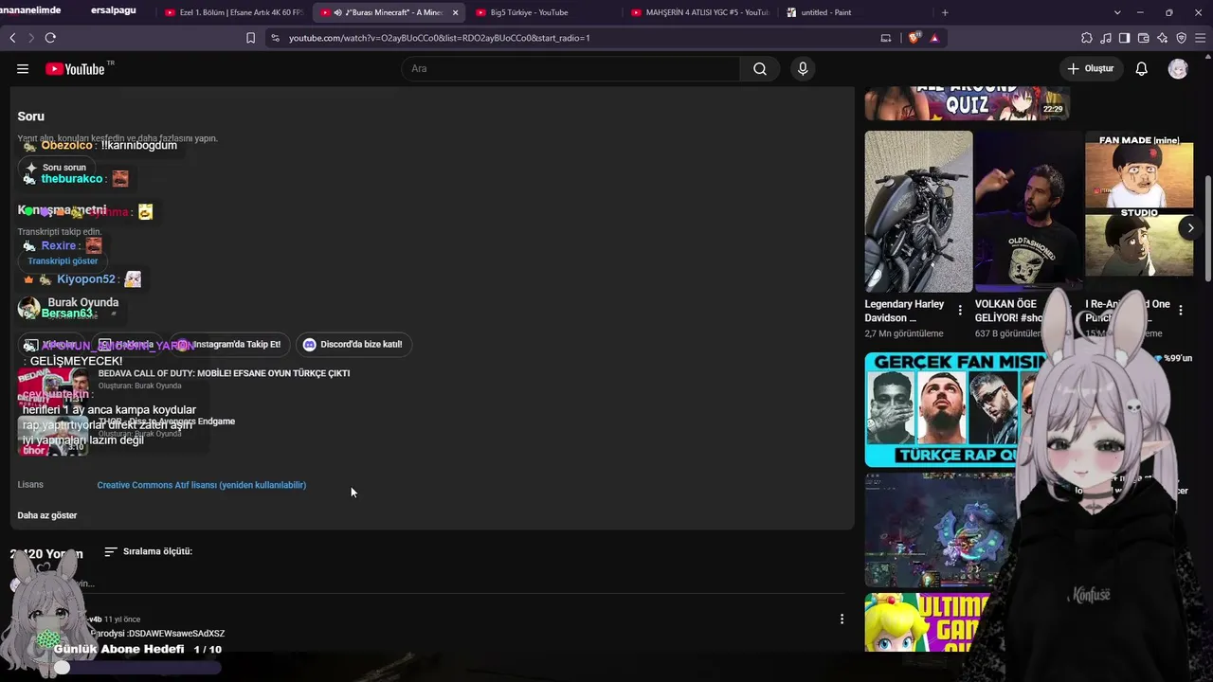The image size is (1213, 682).
Task: Click the "Soru sorun" button
Action: coord(57,168)
